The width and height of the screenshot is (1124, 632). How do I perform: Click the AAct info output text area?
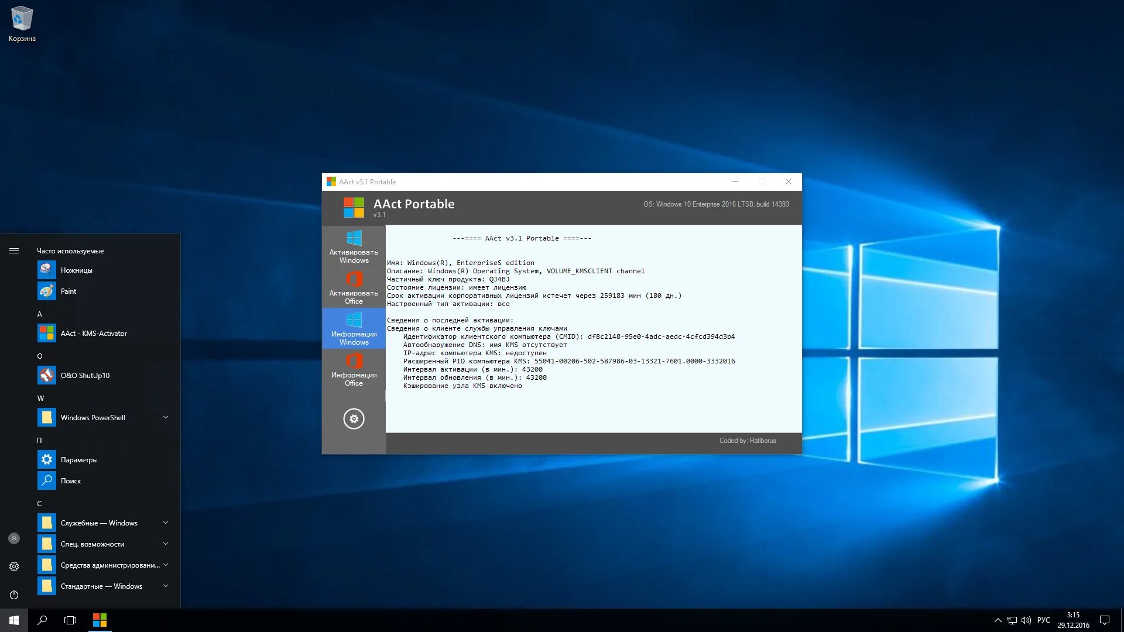pos(594,329)
